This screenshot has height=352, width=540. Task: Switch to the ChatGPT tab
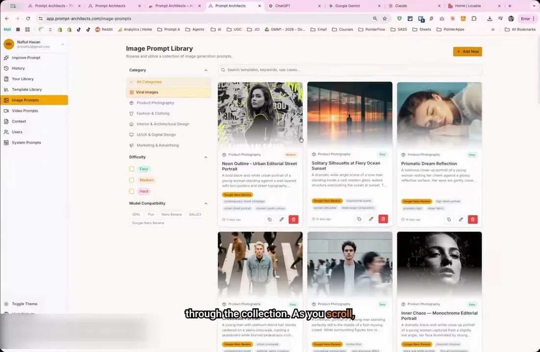point(295,6)
